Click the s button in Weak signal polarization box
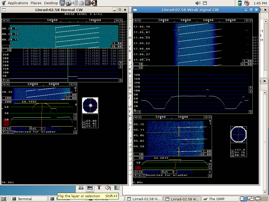269x202 pixels. point(232,151)
